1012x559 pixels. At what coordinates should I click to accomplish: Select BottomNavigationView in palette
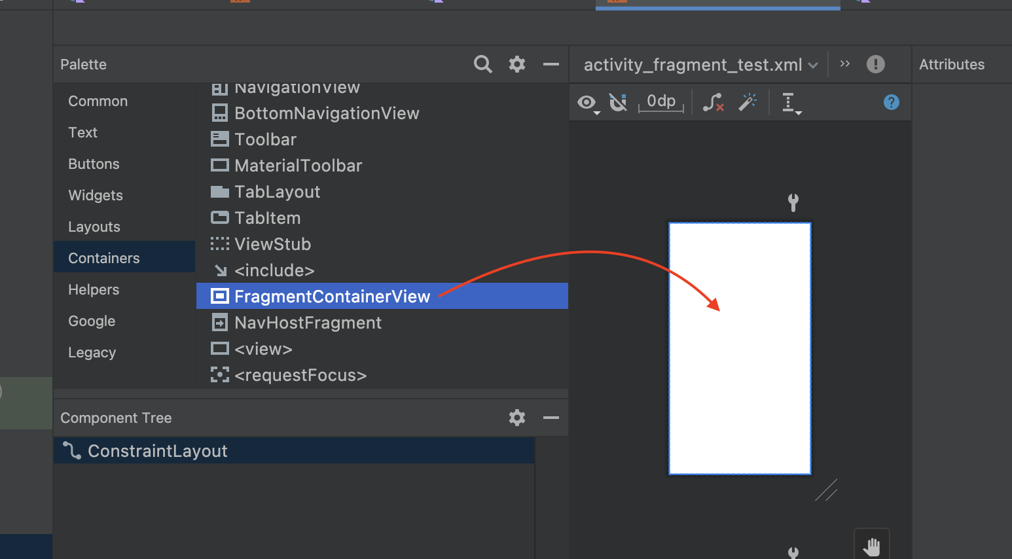382,113
